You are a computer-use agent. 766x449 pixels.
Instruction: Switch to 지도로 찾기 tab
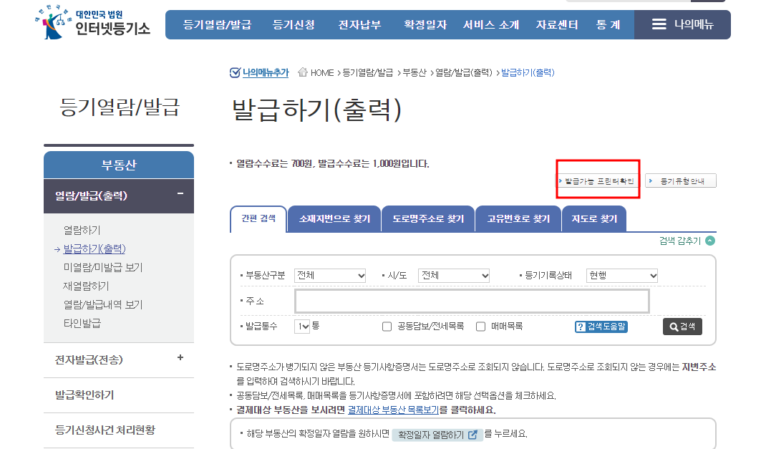coord(594,219)
